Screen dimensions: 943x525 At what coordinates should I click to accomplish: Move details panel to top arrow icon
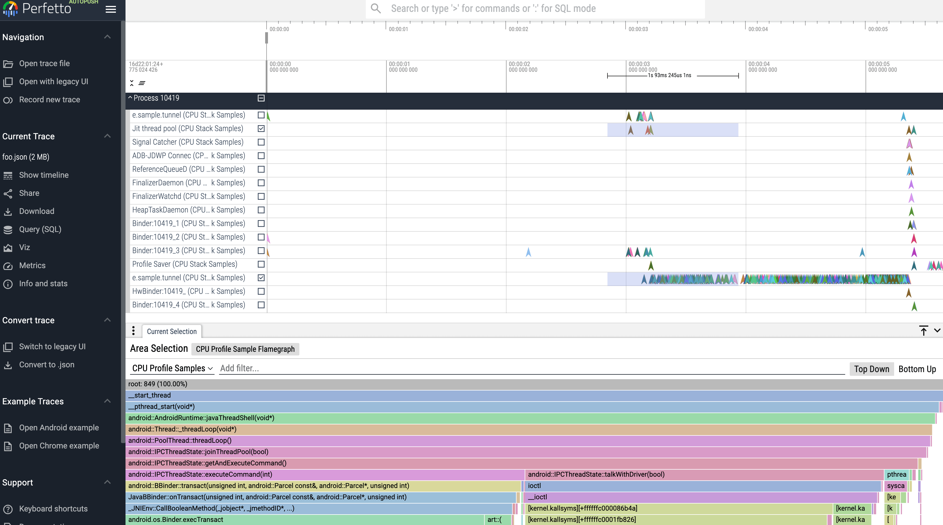click(923, 331)
